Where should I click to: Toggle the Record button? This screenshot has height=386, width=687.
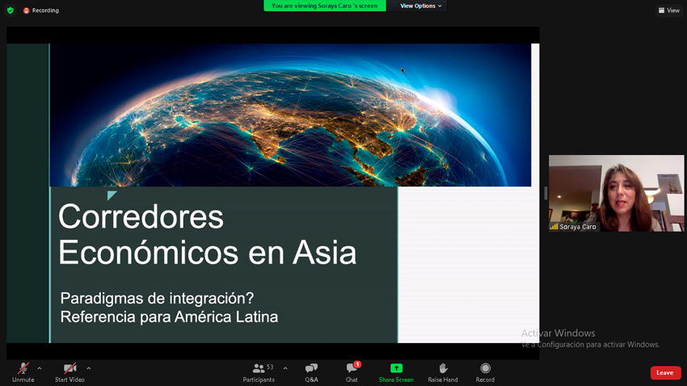485,371
